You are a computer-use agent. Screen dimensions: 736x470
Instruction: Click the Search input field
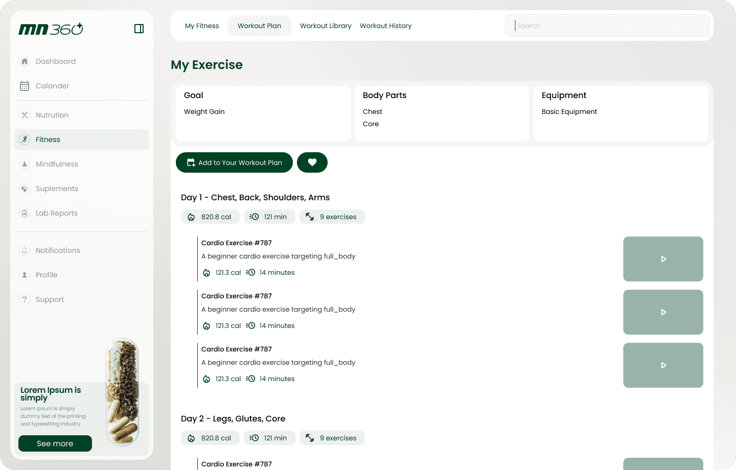pos(607,26)
